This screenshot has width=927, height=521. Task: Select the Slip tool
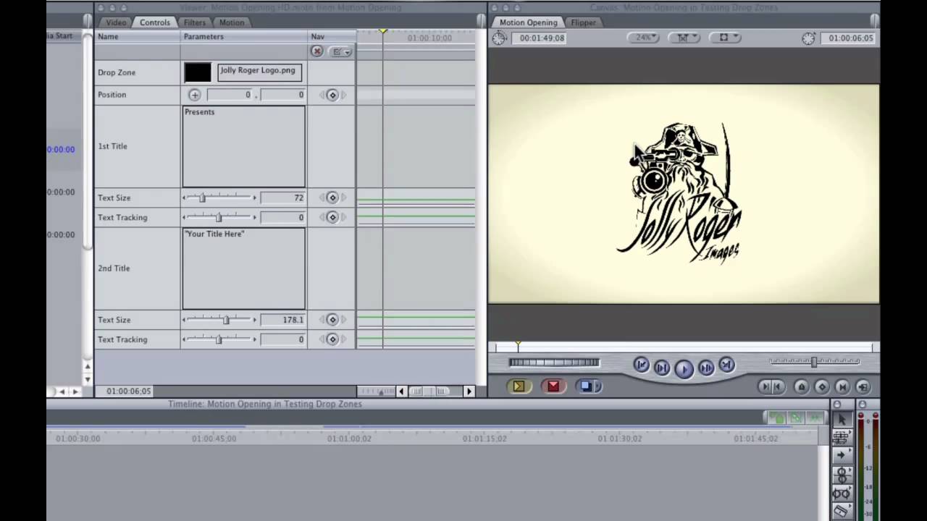click(x=842, y=493)
